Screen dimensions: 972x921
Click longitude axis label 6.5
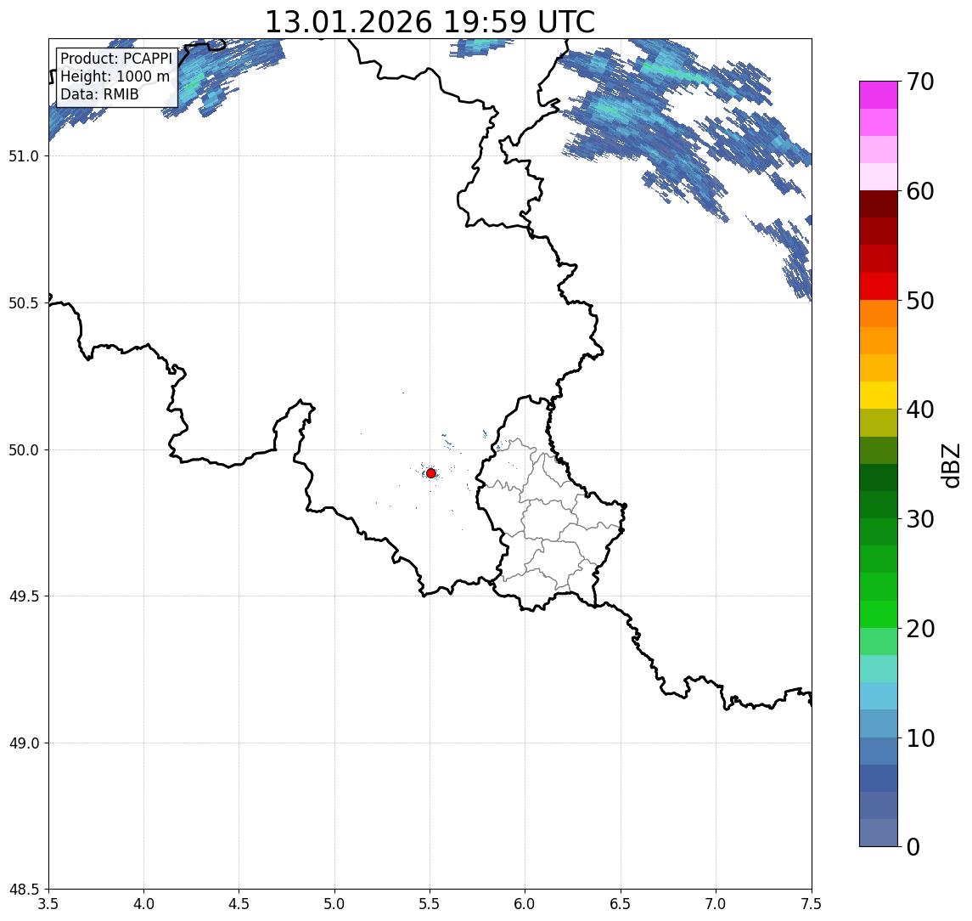coord(621,904)
